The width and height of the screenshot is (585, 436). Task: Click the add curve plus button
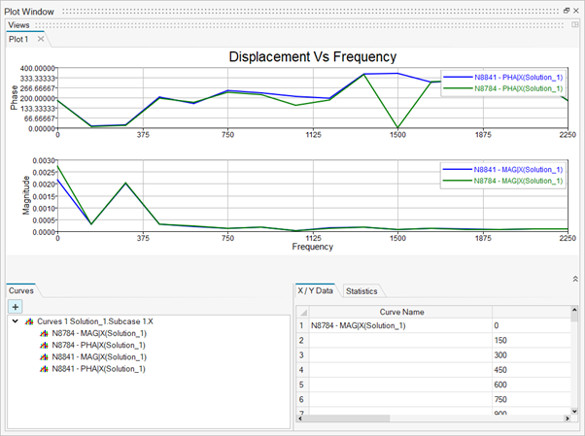[x=16, y=306]
